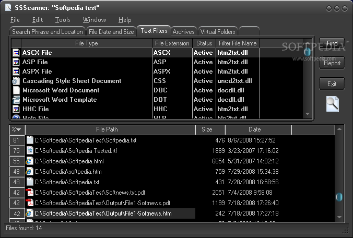Click the ASCX File row icon

(16, 53)
